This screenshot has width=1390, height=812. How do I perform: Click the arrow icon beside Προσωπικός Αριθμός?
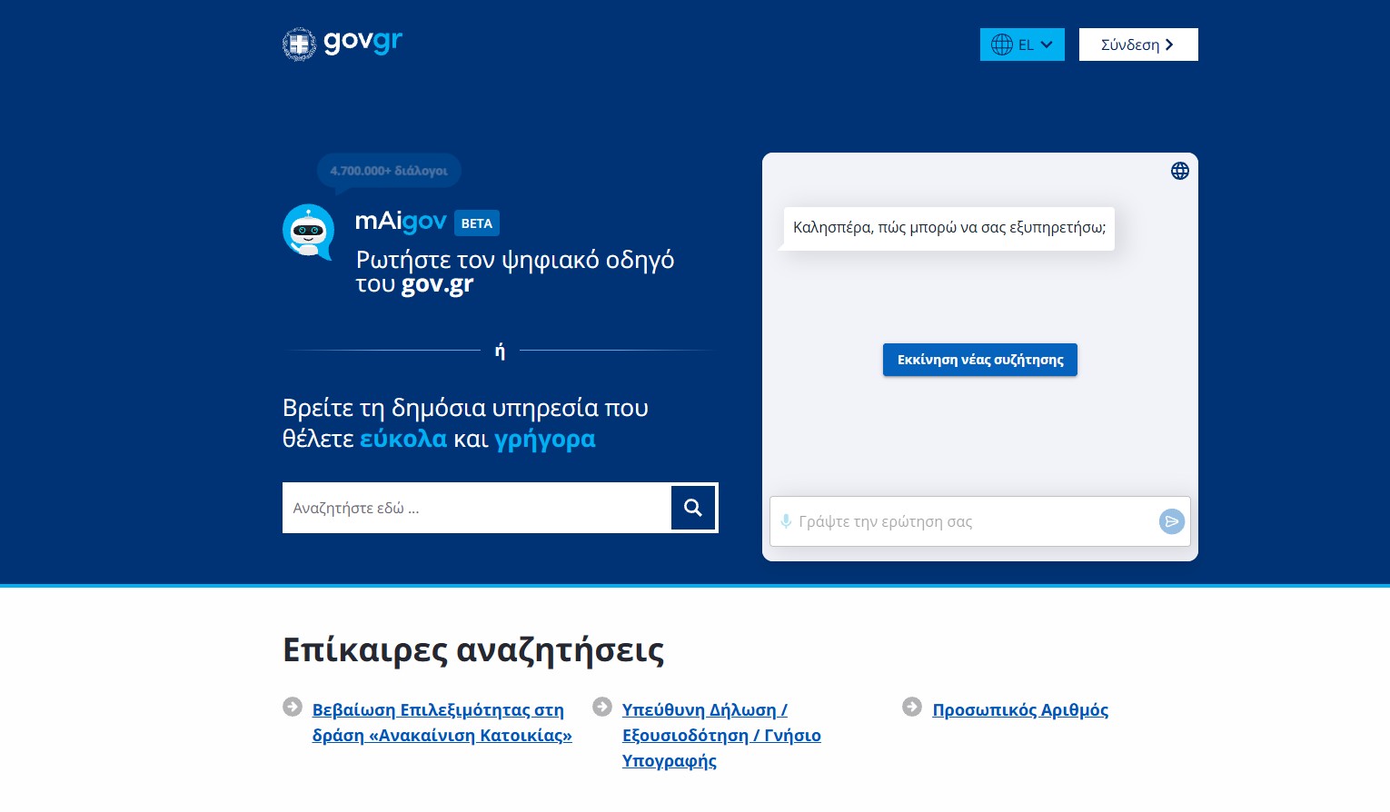tap(912, 707)
